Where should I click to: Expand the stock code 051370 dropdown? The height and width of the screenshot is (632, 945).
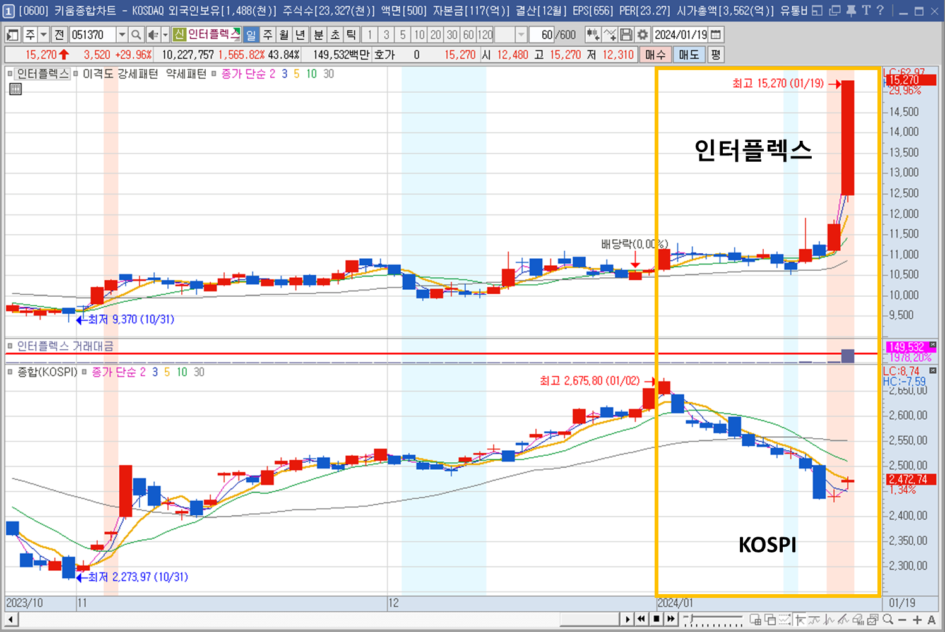122,35
